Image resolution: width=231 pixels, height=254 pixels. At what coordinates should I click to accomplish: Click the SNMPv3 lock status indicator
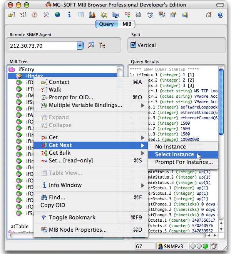pos(172,246)
